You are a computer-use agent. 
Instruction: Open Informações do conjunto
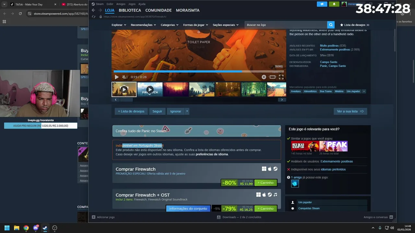tap(188, 209)
